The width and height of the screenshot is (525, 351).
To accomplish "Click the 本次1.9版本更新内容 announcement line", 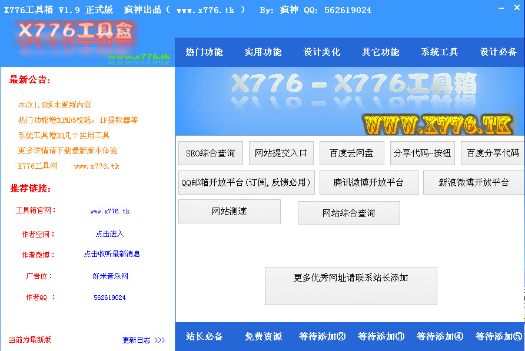I will 55,105.
